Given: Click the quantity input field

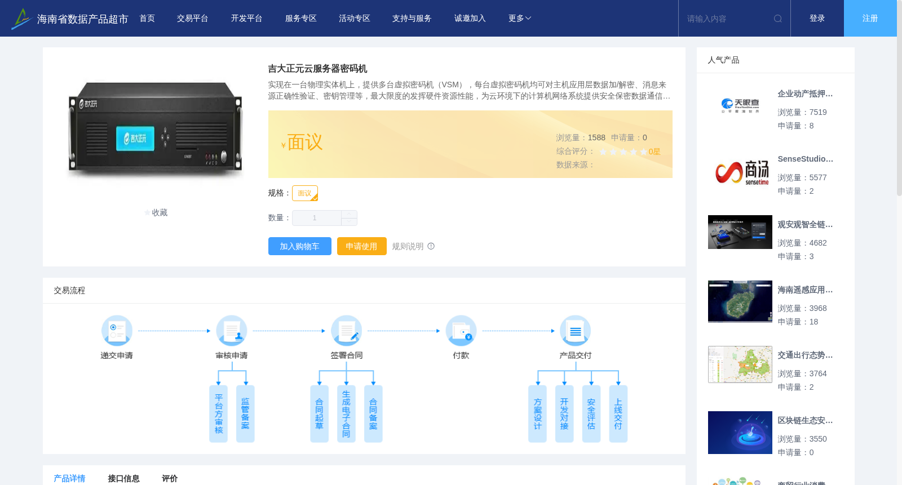Looking at the screenshot, I should [x=316, y=218].
